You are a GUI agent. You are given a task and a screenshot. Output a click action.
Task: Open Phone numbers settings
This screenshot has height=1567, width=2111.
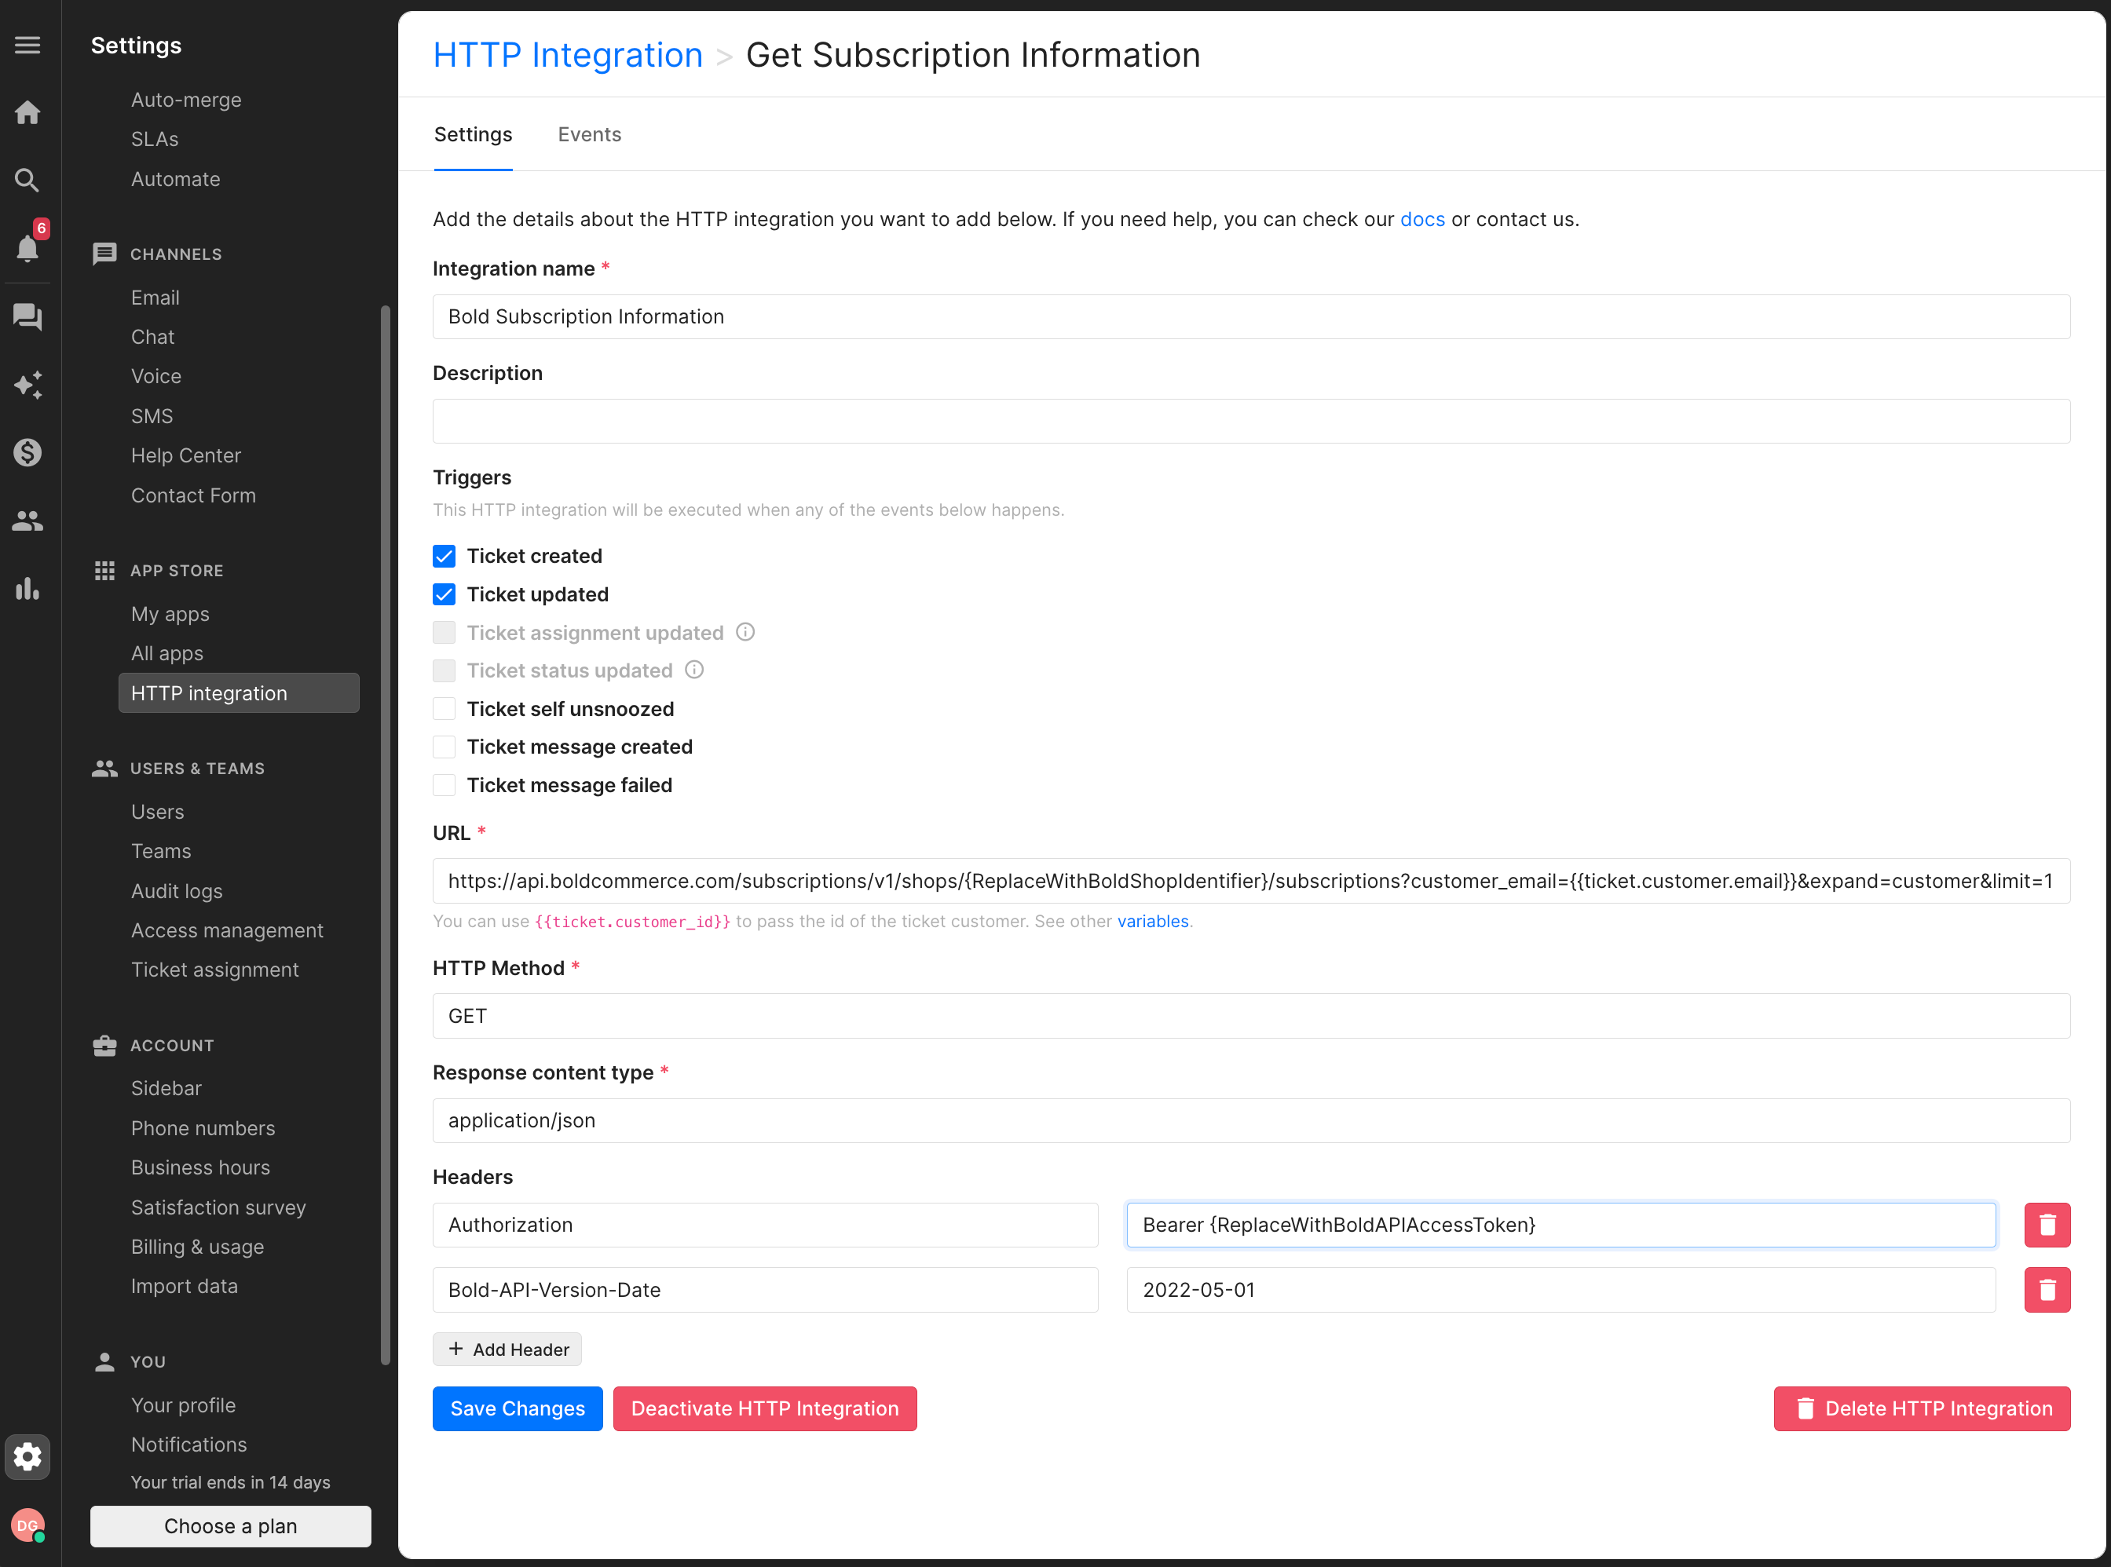point(203,1128)
